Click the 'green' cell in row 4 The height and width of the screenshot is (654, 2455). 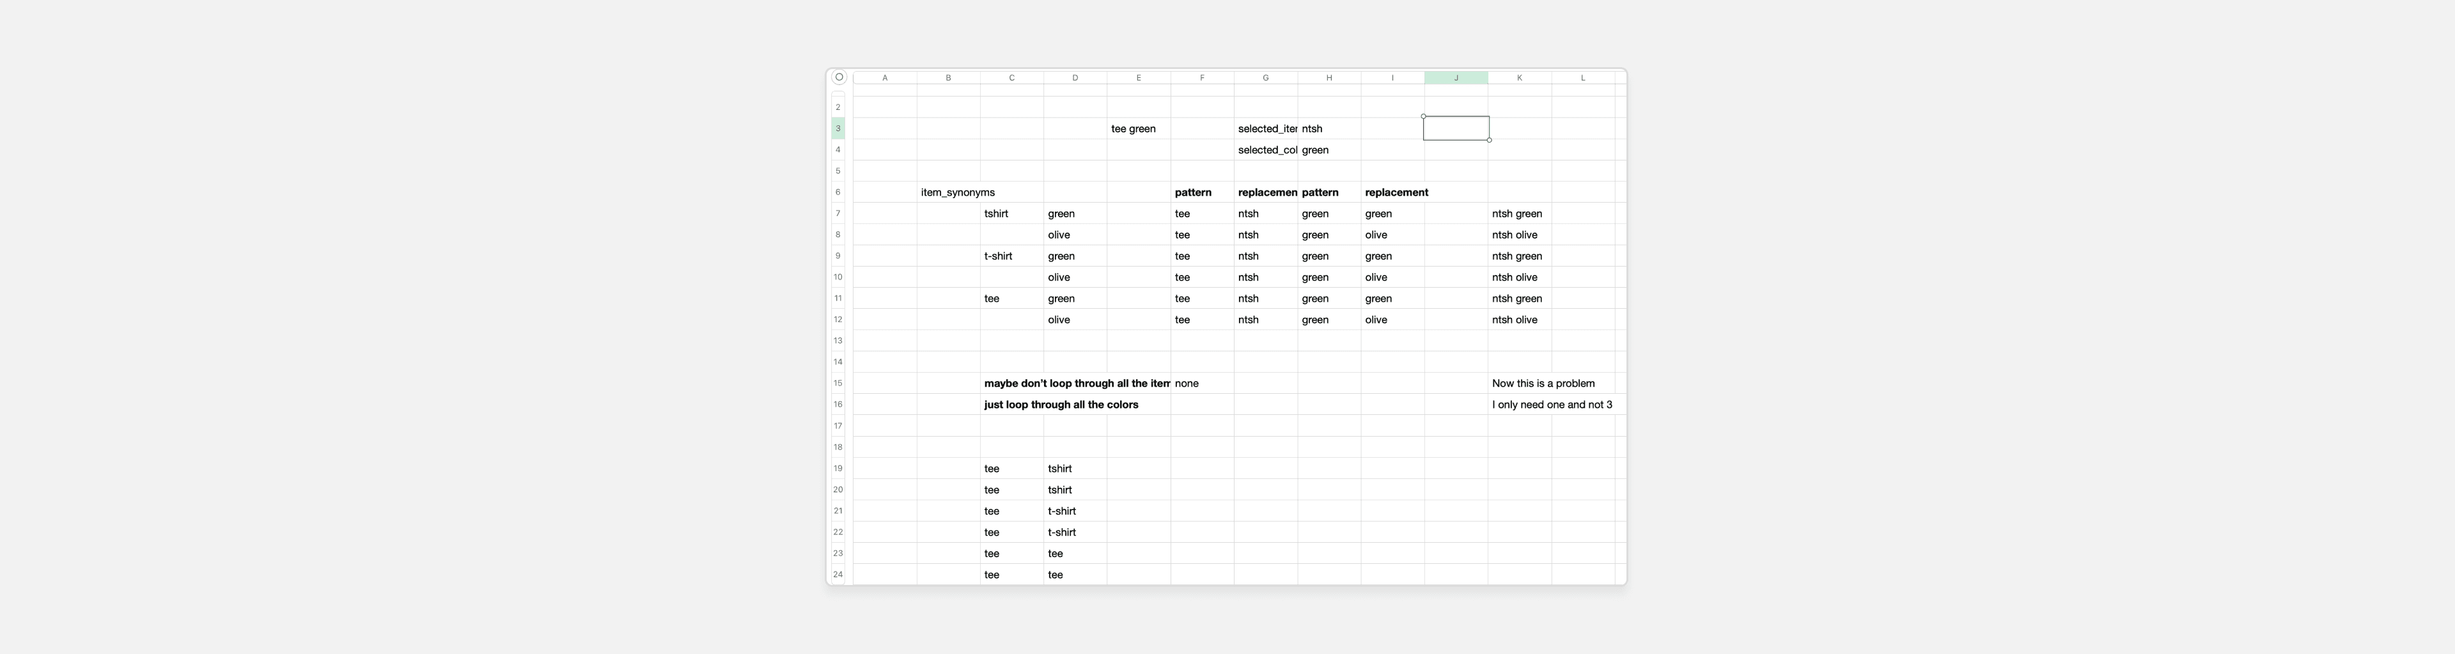(x=1330, y=150)
